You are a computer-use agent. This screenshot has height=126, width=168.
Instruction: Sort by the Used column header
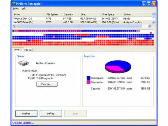click(x=90, y=14)
